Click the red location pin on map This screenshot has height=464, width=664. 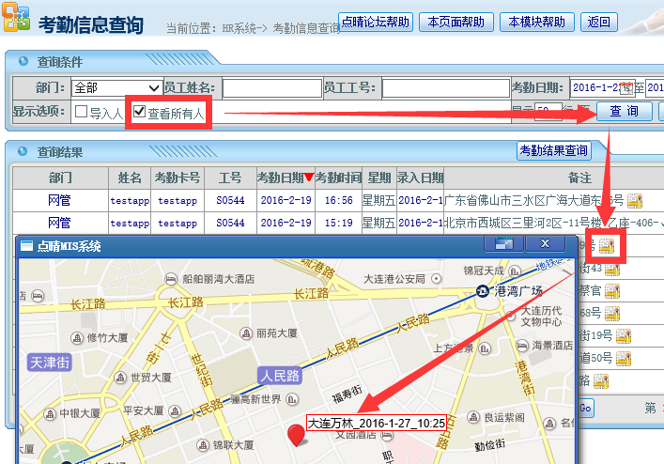(297, 435)
